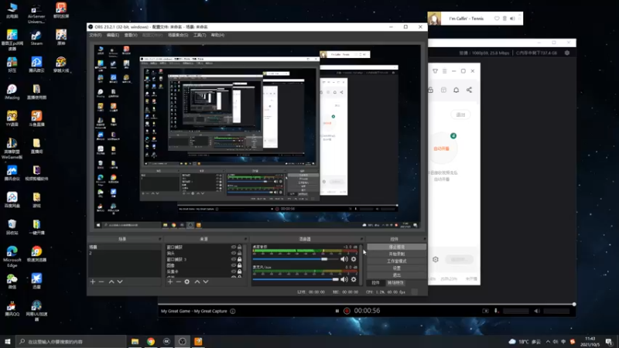Toggle visibility eye of 窗口捕获 source

234,247
